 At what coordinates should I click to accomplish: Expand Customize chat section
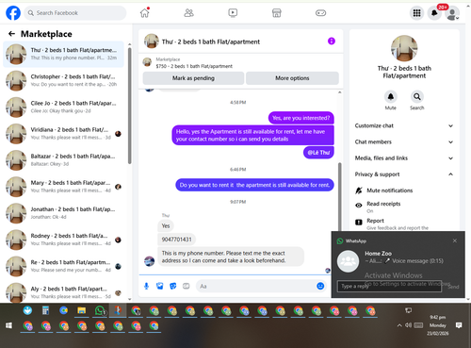(x=404, y=125)
